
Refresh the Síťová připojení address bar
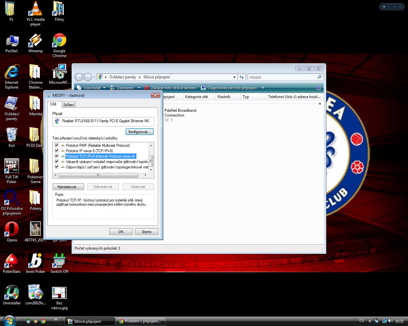tap(242, 77)
